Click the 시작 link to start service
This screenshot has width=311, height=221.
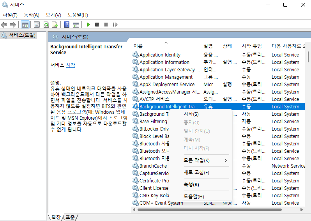pos(71,65)
